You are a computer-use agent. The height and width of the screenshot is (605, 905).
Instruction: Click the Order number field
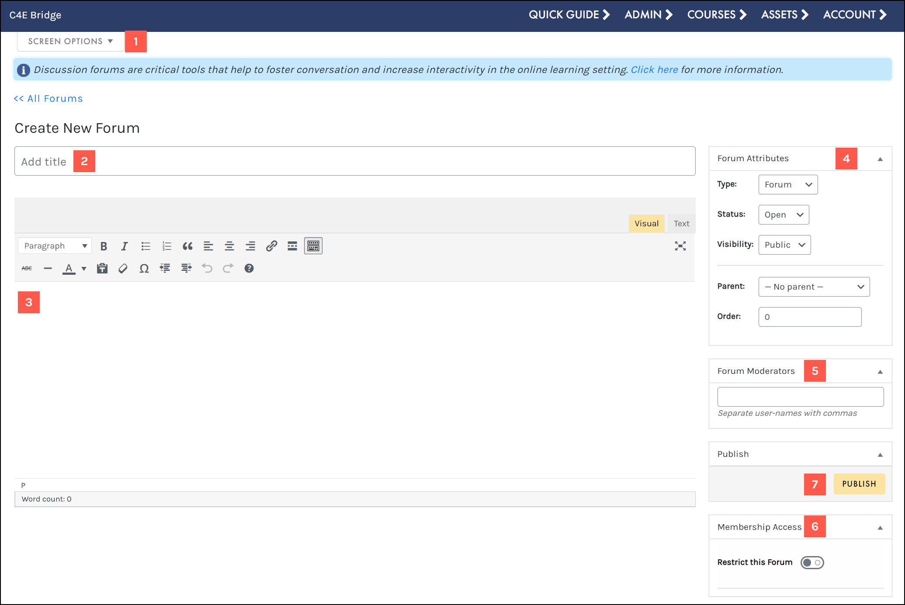pos(810,317)
